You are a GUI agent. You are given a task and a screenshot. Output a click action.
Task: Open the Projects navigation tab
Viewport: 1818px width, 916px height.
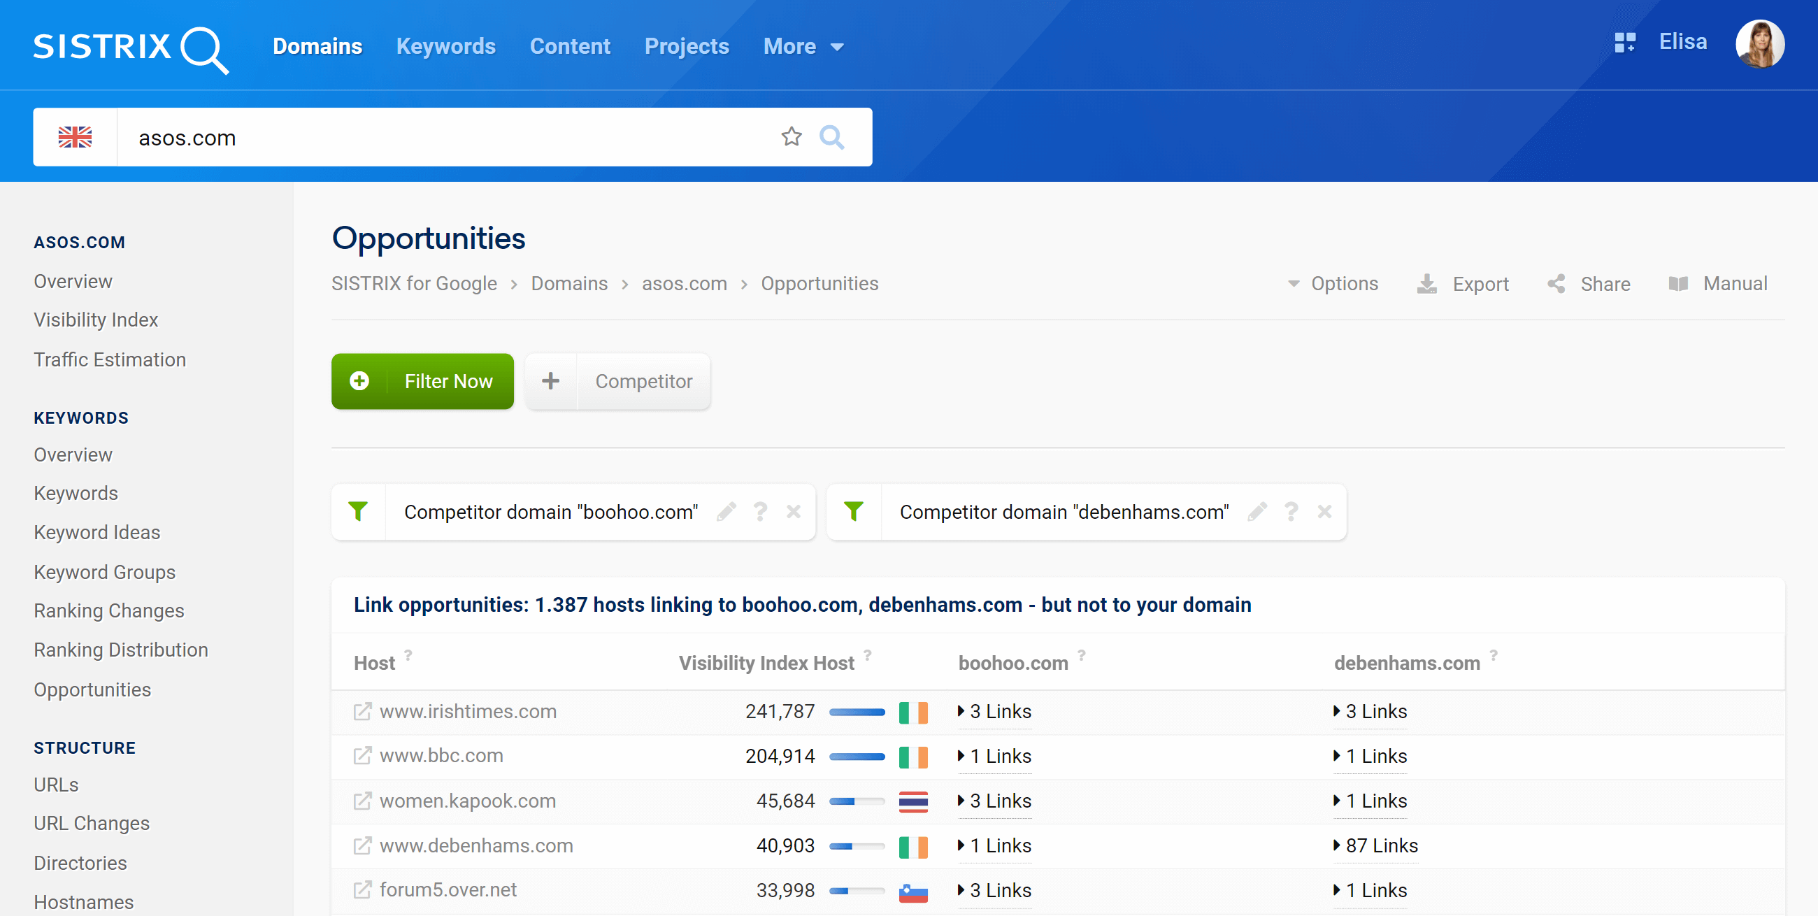click(x=687, y=47)
